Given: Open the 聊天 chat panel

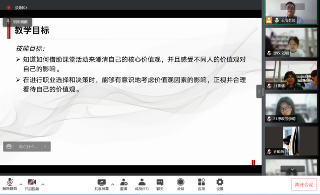Looking at the screenshot, I should tap(160, 184).
